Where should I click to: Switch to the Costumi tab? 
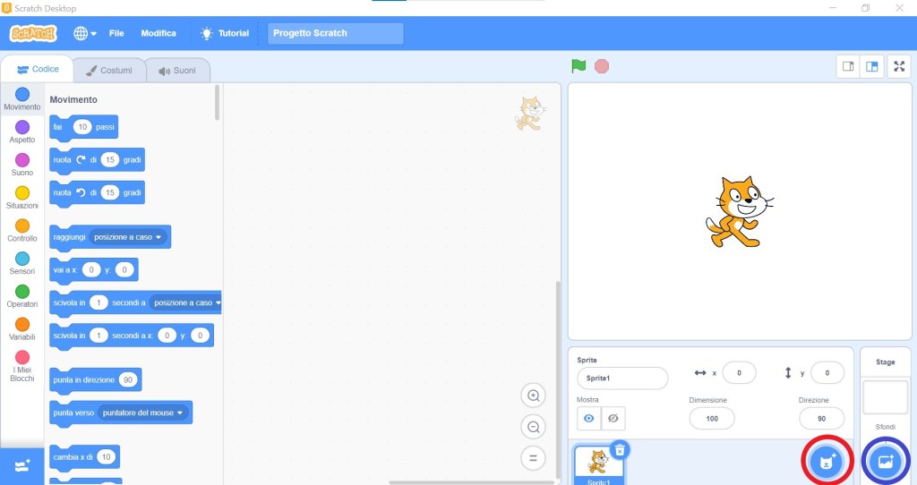point(108,70)
